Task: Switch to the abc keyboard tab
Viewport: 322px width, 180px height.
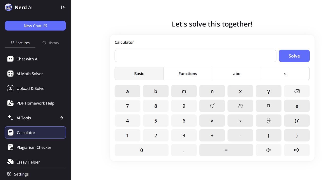Action: point(236,74)
